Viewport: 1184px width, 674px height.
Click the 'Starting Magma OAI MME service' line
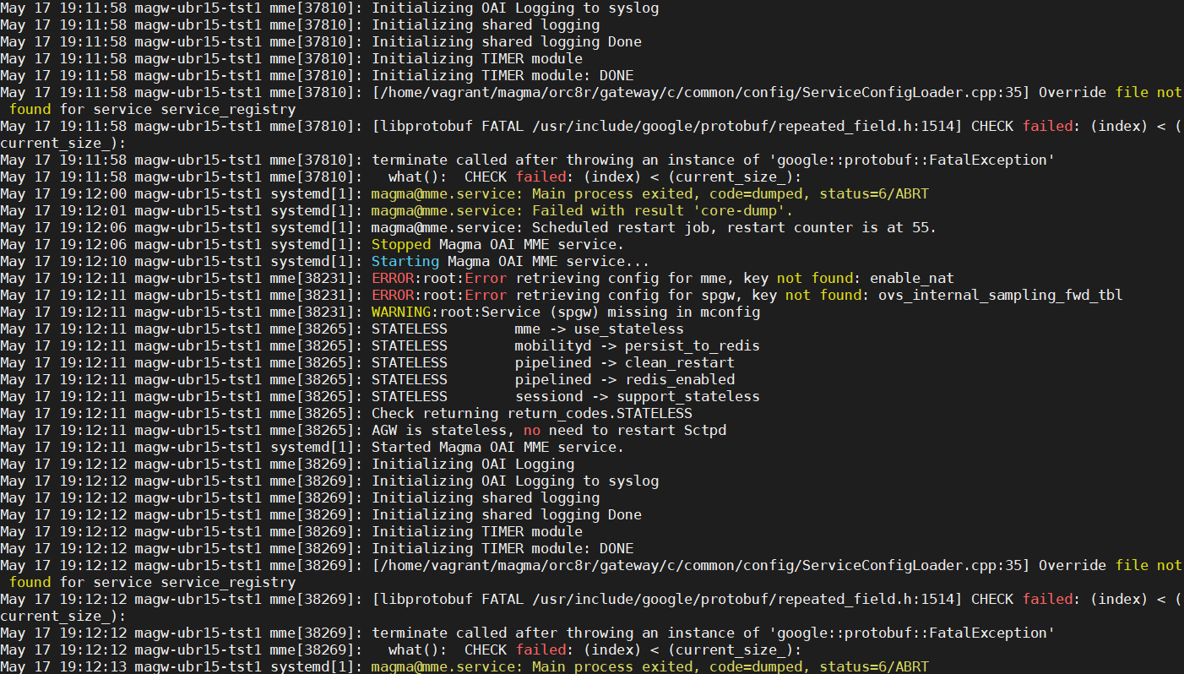click(507, 261)
